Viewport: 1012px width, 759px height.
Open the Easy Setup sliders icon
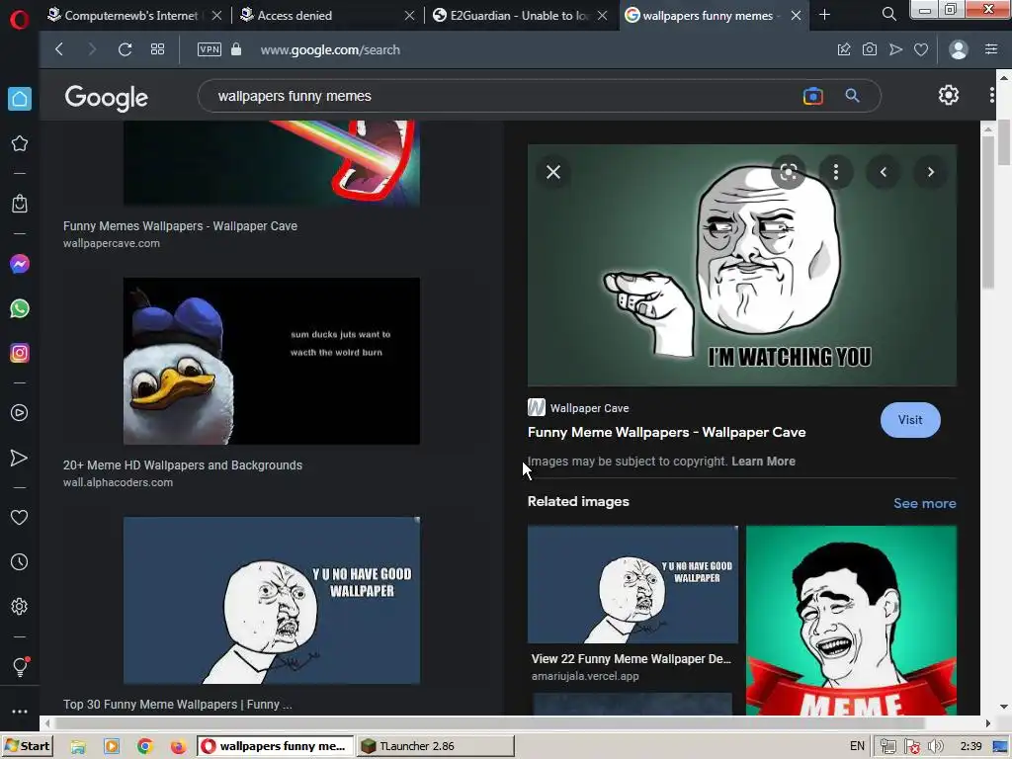coord(991,49)
